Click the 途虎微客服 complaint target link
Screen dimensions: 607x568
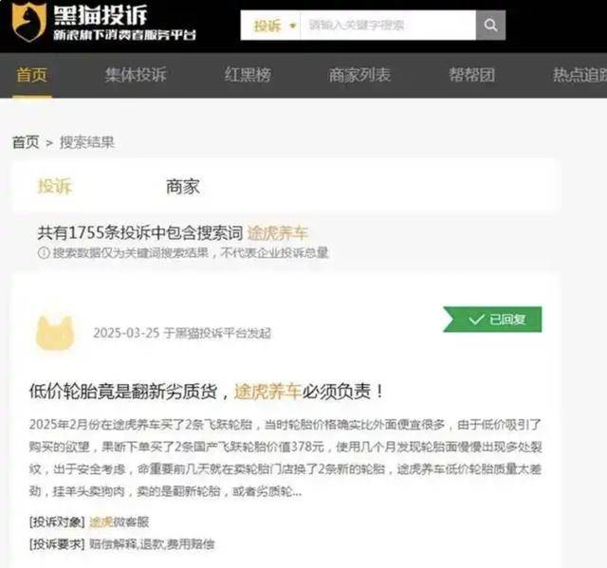[119, 522]
